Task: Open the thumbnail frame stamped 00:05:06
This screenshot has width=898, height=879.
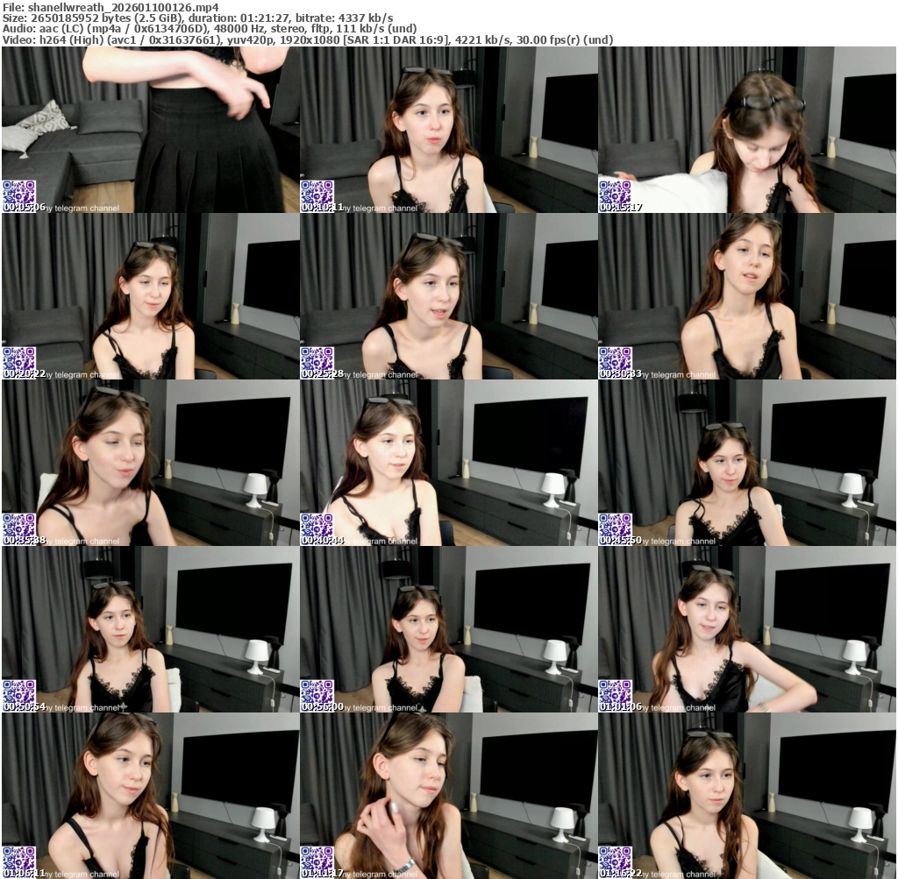Action: [x=151, y=130]
